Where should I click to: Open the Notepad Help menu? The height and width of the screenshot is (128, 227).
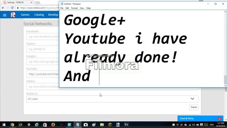[88, 8]
